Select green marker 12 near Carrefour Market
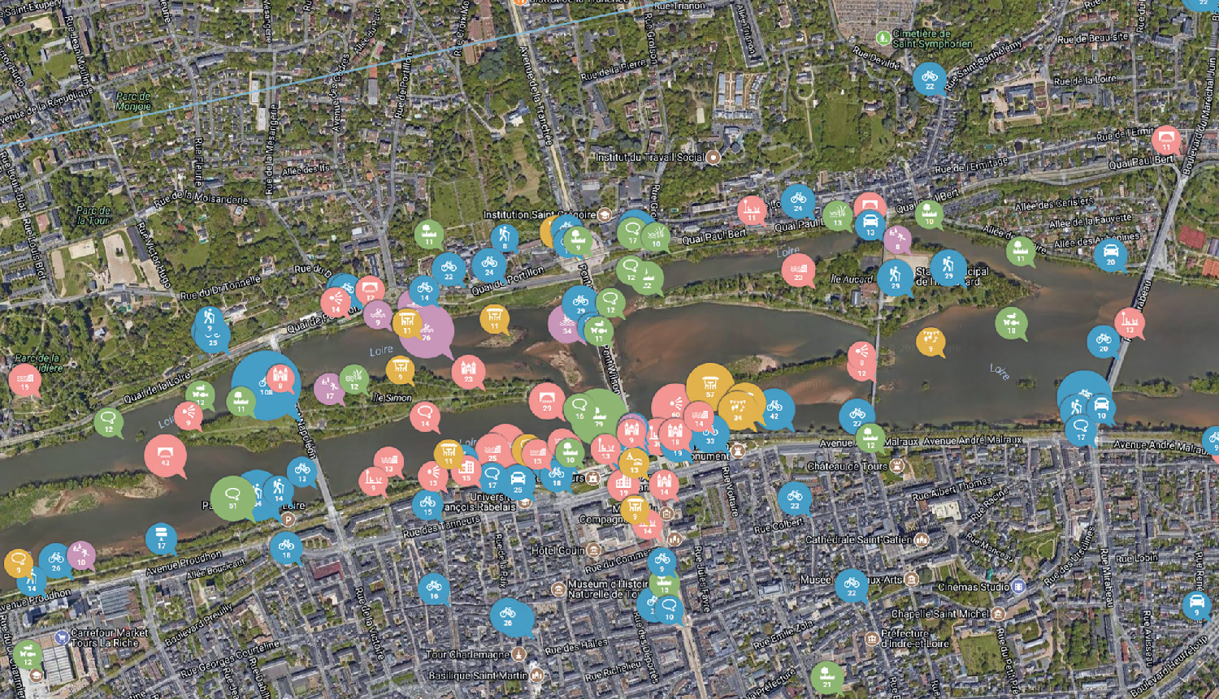Image resolution: width=1219 pixels, height=699 pixels. (x=28, y=654)
